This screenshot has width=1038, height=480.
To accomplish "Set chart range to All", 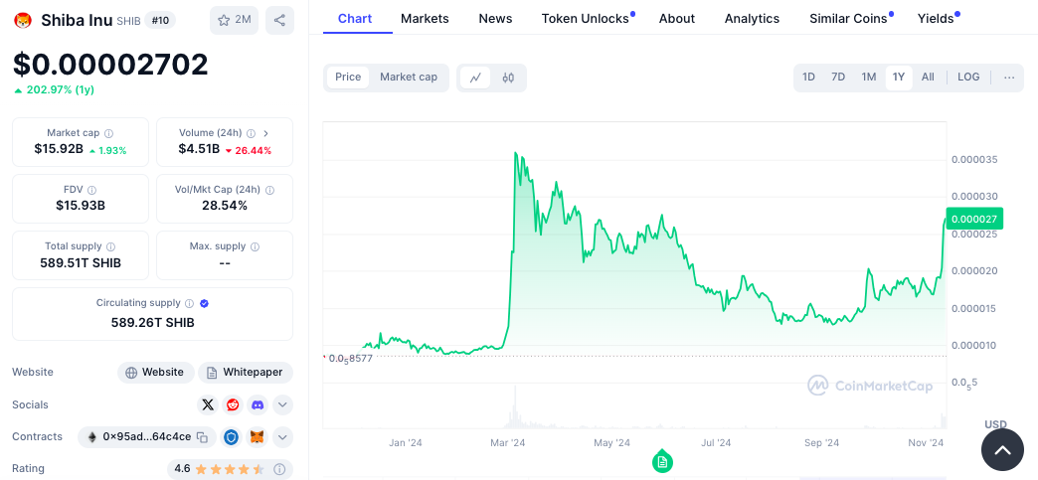I will click(x=928, y=77).
